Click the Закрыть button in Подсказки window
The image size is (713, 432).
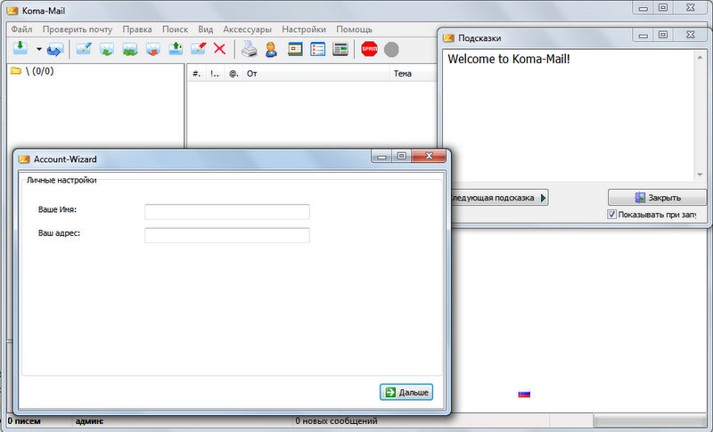pos(657,198)
